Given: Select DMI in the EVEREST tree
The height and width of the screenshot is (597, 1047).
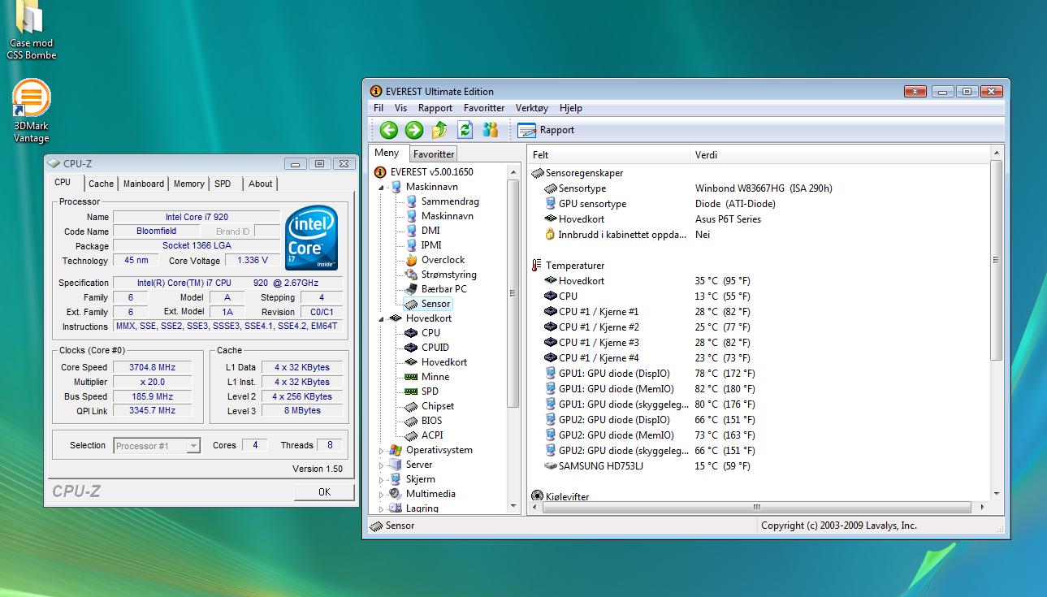Looking at the screenshot, I should (x=422, y=231).
